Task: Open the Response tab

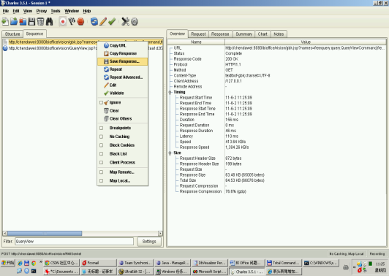Action: pos(220,34)
